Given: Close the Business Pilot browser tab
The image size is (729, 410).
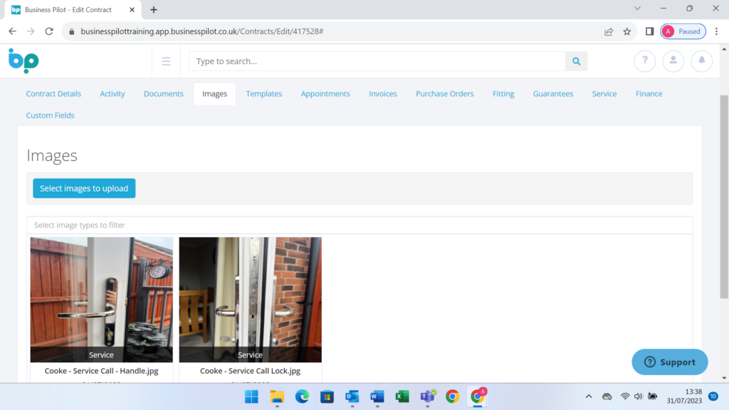Looking at the screenshot, I should pyautogui.click(x=132, y=10).
